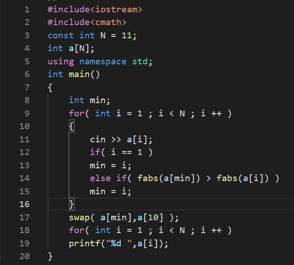
Task: Click the opening brace on line 7
Action: pos(50,87)
